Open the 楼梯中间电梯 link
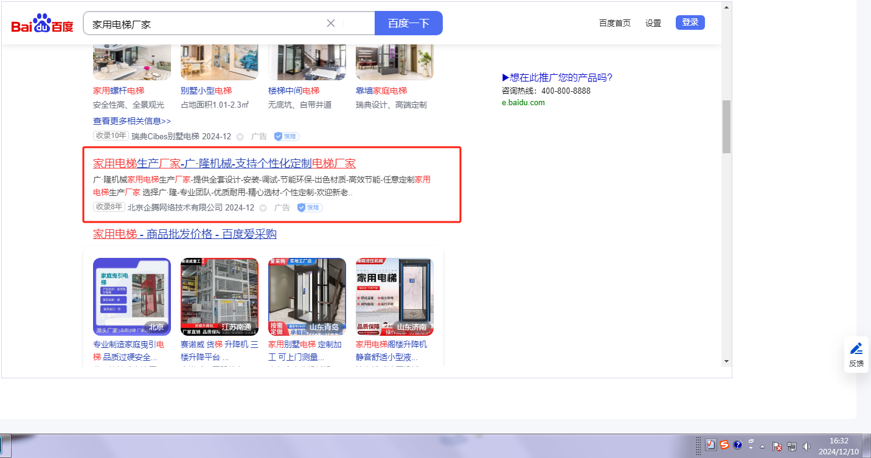 tap(294, 91)
